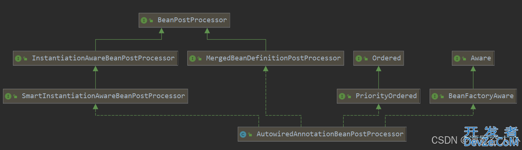The width and height of the screenshot is (522, 150).
Task: Select the InstantiationAwareBeanPostProcessor node
Action: point(103,58)
